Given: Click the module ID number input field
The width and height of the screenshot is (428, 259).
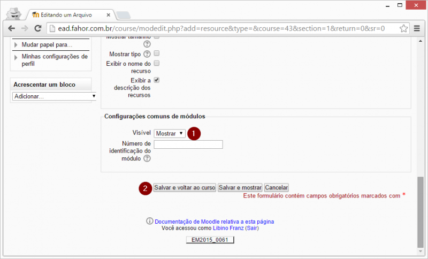Looking at the screenshot, I should coord(188,144).
